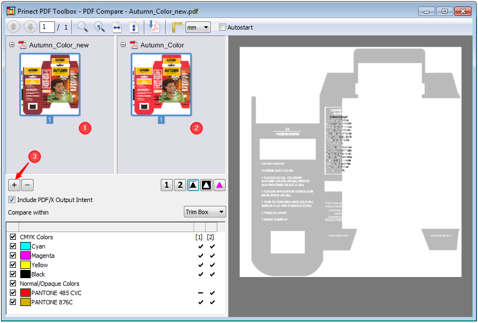Screen dimensions: 478x323
Task: Click the reset zoom magnifier icon
Action: pyautogui.click(x=99, y=27)
